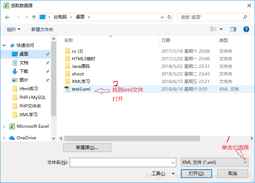Open the 工具 menu

(163, 174)
